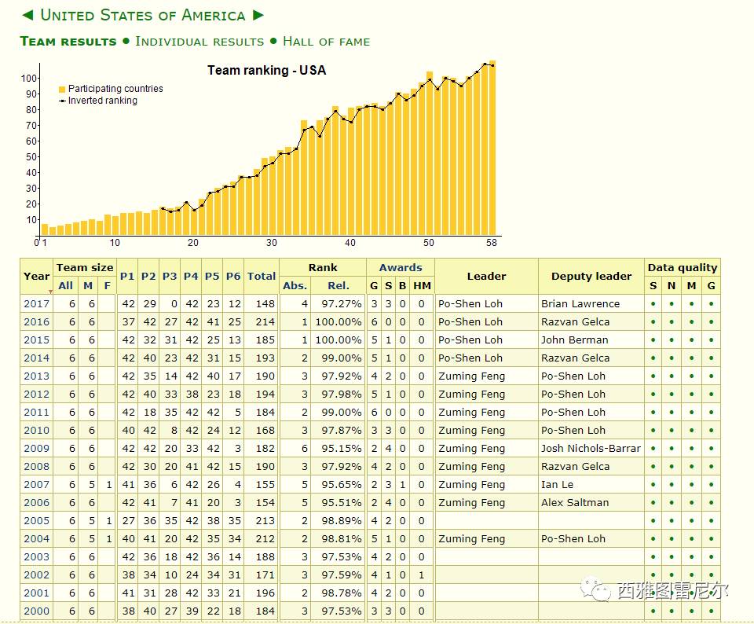Sort by Team size F column
Image resolution: width=754 pixels, height=624 pixels.
click(x=108, y=286)
